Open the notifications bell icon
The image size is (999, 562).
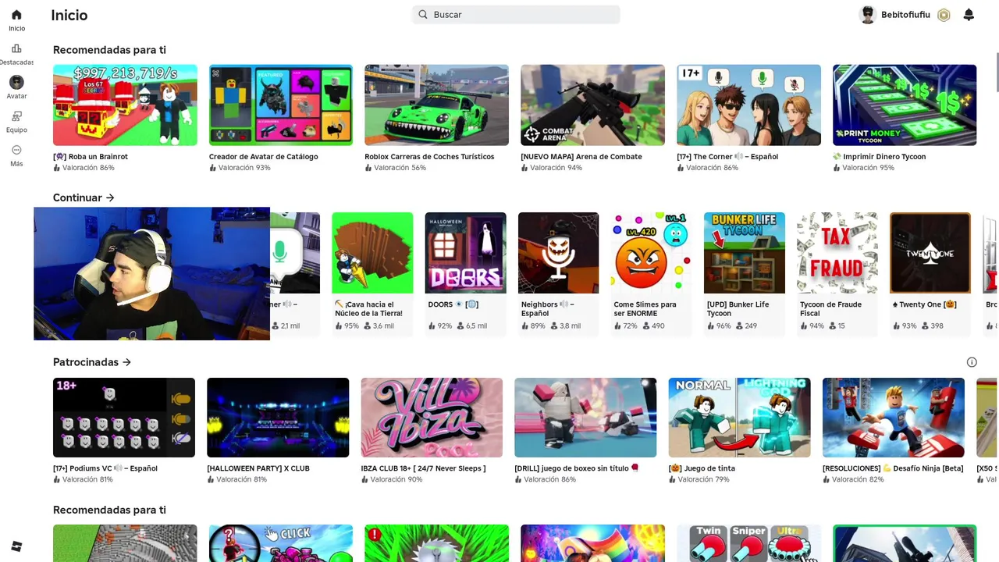click(969, 15)
